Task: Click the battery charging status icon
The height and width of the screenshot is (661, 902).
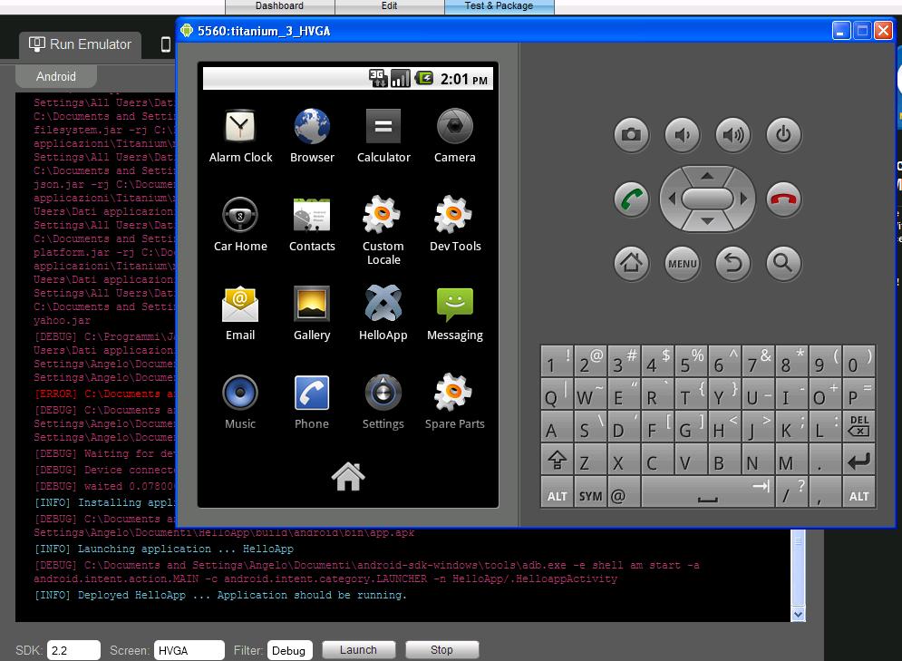Action: point(424,78)
